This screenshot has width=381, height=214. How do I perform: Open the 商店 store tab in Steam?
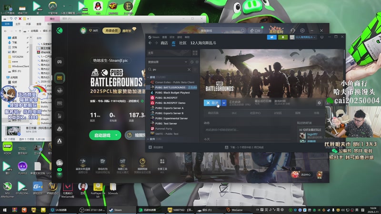coord(164,43)
